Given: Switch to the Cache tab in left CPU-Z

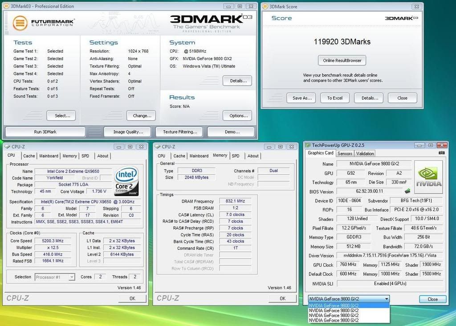Looking at the screenshot, I should click(29, 156).
